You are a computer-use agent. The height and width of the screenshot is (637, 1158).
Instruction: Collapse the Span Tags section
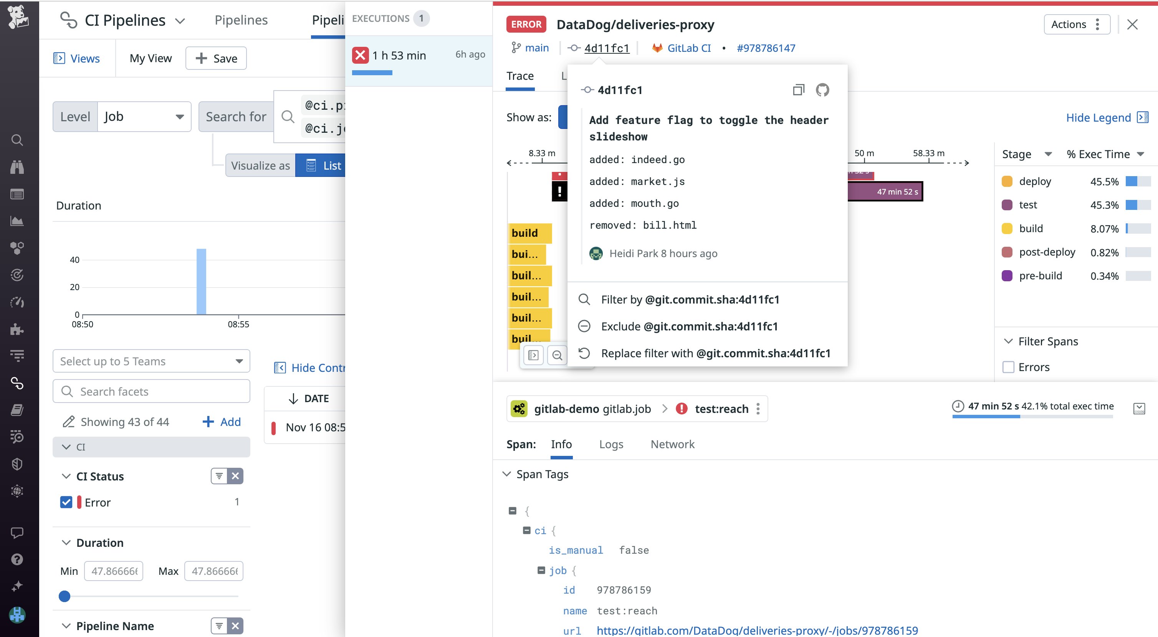[x=507, y=474]
